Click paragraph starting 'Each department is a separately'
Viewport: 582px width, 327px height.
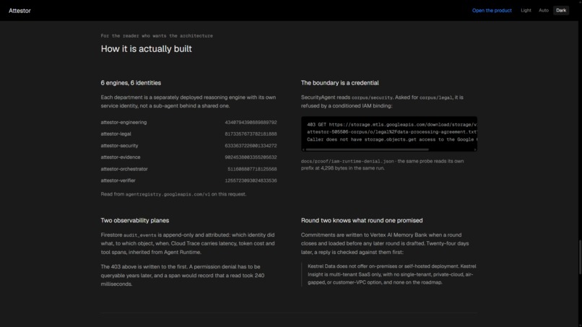pyautogui.click(x=188, y=101)
